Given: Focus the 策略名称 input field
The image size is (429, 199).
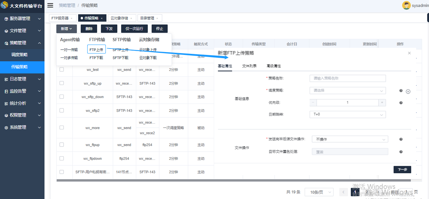Looking at the screenshot, I should point(347,78).
